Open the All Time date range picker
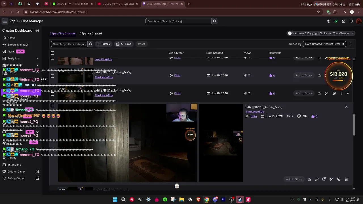This screenshot has width=363, height=204. [124, 44]
